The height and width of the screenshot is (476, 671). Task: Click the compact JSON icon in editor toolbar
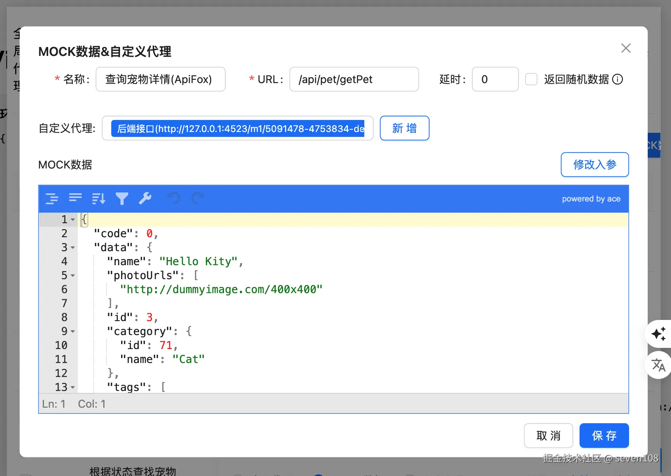pyautogui.click(x=75, y=198)
